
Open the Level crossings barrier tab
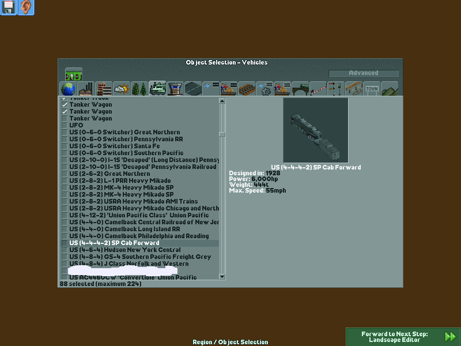coord(319,89)
